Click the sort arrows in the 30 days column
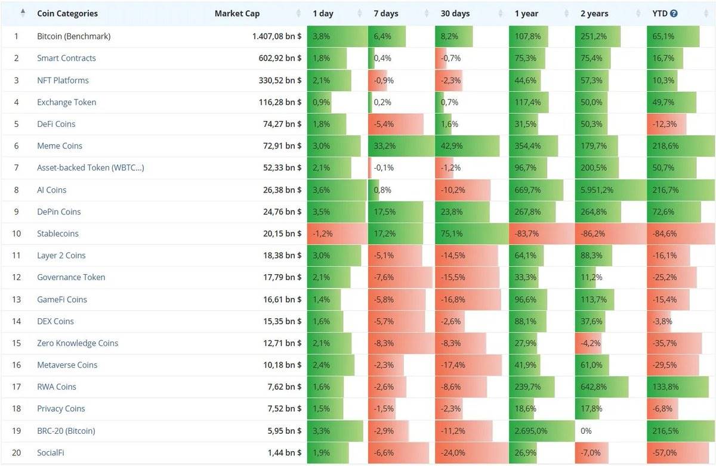This screenshot has width=716, height=466. (500, 13)
